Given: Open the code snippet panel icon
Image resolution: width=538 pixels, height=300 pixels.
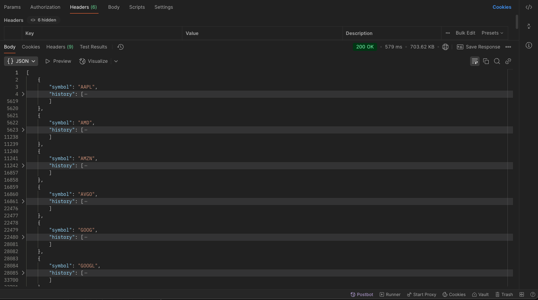Looking at the screenshot, I should [528, 7].
